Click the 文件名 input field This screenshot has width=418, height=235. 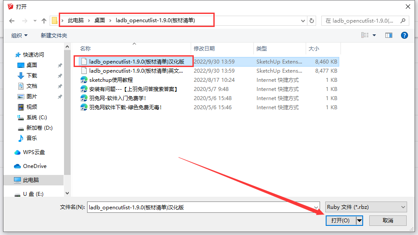tap(200, 207)
